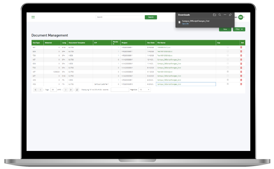The width and height of the screenshot is (274, 169).
Task: Jump to the first page of records
Action: pyautogui.click(x=35, y=89)
